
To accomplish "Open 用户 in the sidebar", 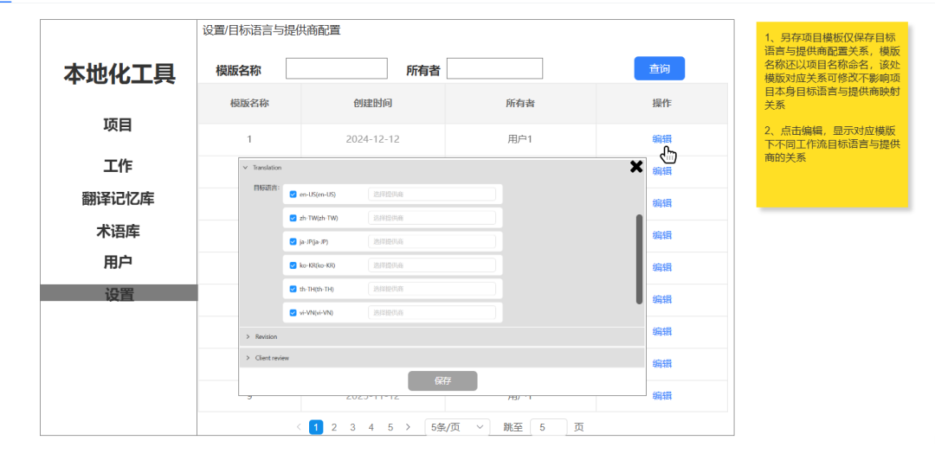I will [x=118, y=262].
